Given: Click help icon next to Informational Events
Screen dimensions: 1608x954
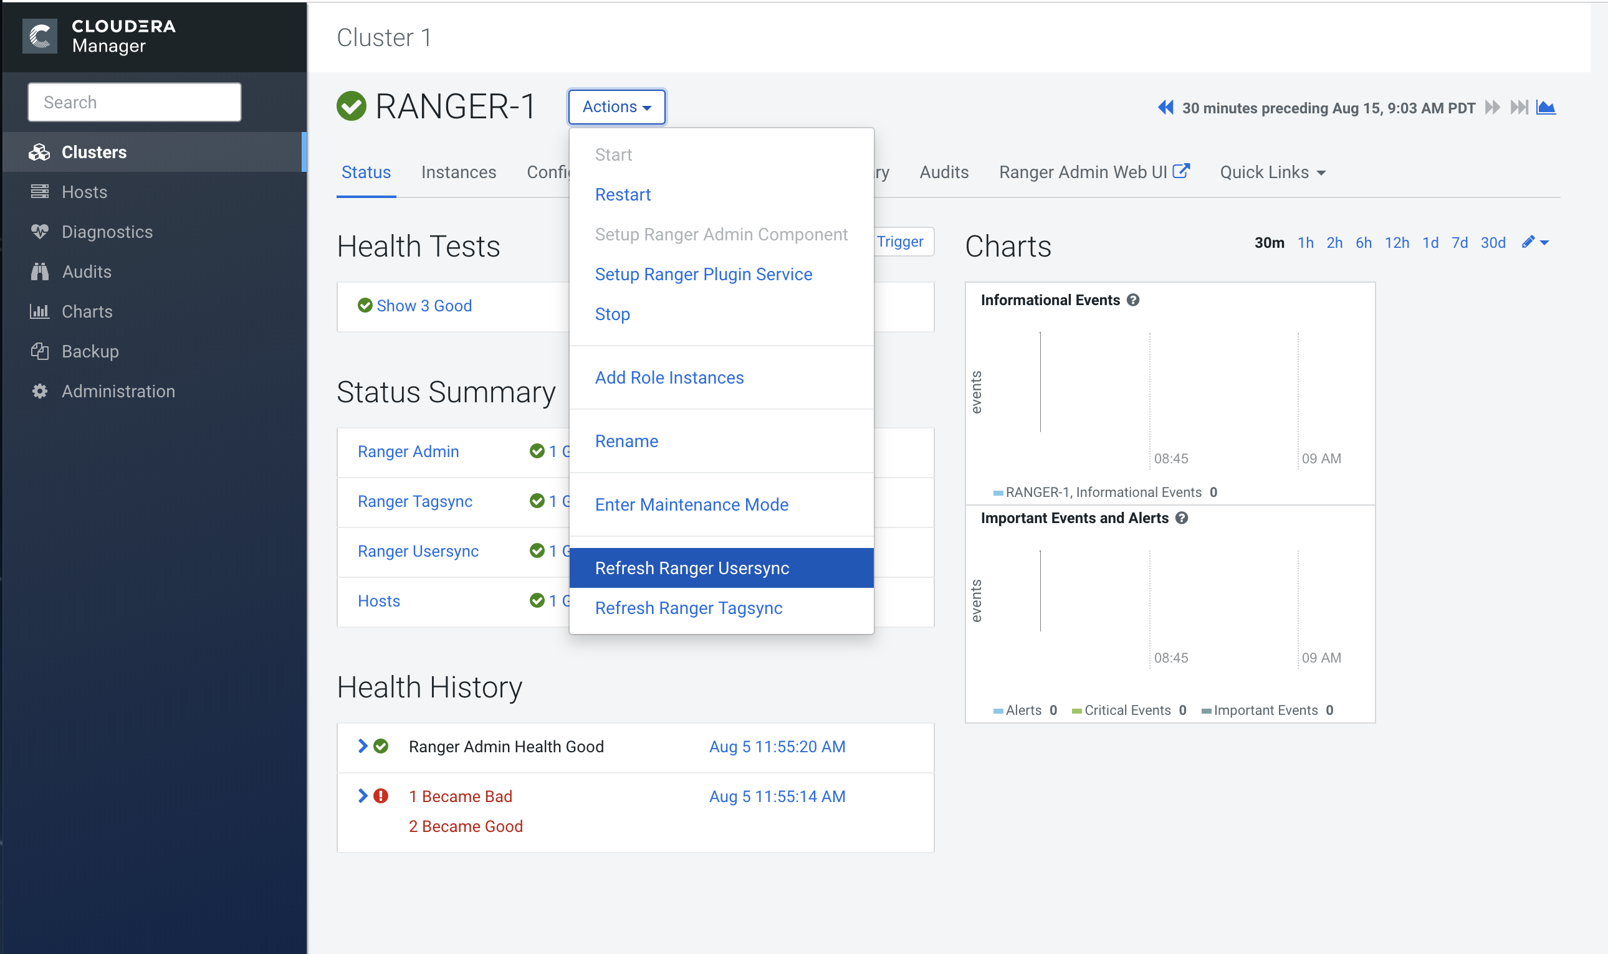Looking at the screenshot, I should pos(1133,300).
